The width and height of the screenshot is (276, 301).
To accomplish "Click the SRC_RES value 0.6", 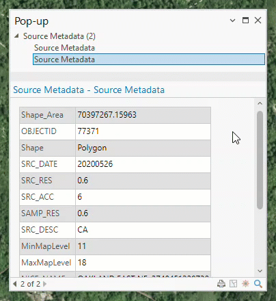I will coord(83,181).
